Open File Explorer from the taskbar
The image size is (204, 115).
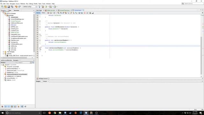(60, 113)
